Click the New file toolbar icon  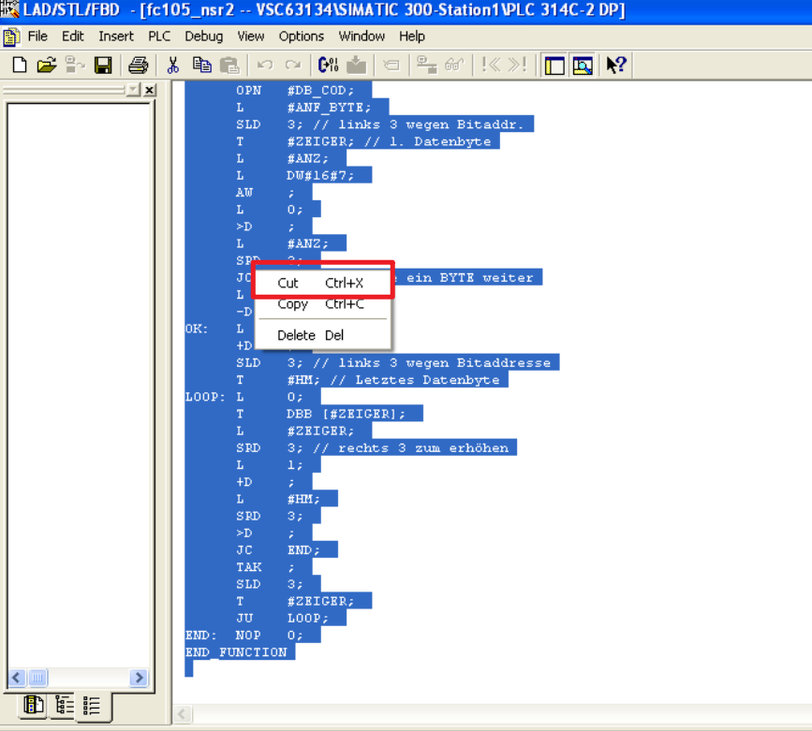tap(19, 65)
